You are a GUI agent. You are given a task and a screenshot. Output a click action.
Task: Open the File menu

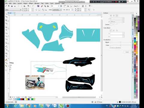(x=6, y=3)
